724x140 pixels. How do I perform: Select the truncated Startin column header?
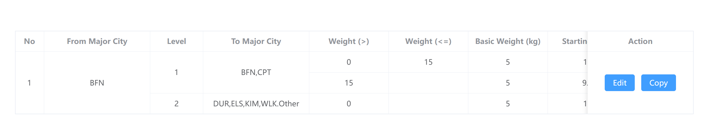[x=568, y=41]
